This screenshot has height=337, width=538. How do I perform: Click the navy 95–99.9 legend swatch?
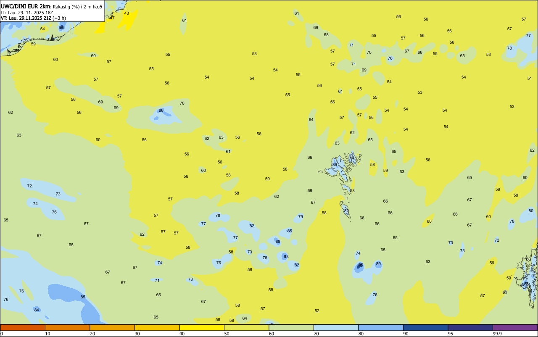tap(470, 327)
